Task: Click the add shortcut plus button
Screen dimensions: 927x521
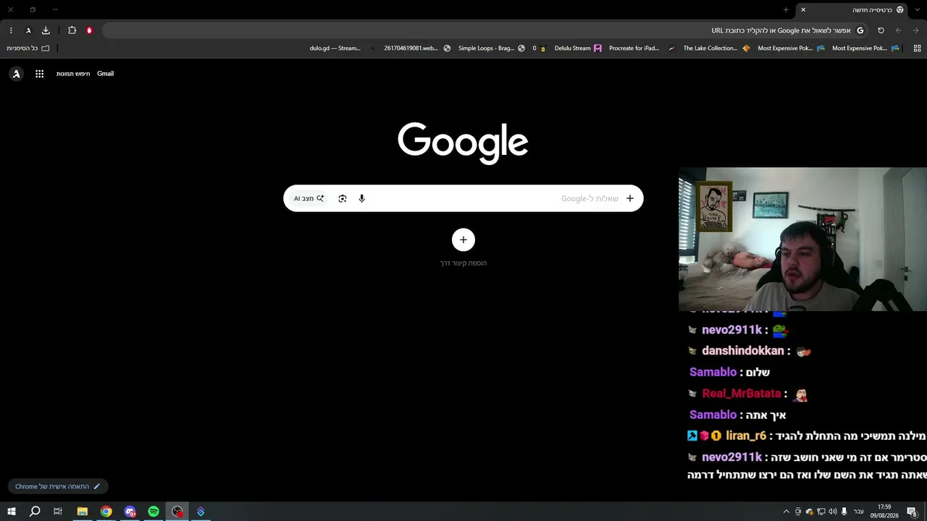Action: [x=463, y=240]
